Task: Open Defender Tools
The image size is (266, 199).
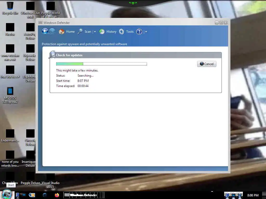Action: pos(126,32)
